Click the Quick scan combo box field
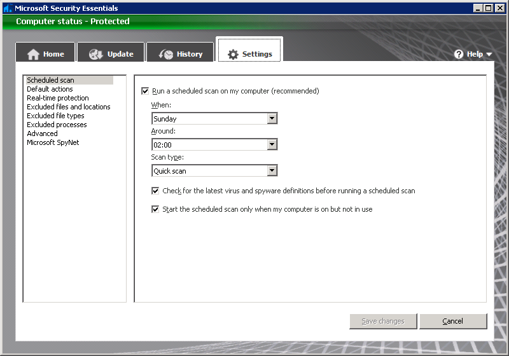 [214, 170]
